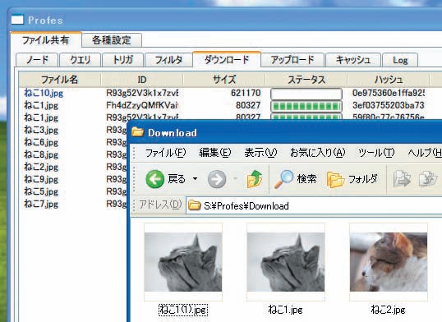
Task: Open the フィルタ tab
Action: click(168, 60)
